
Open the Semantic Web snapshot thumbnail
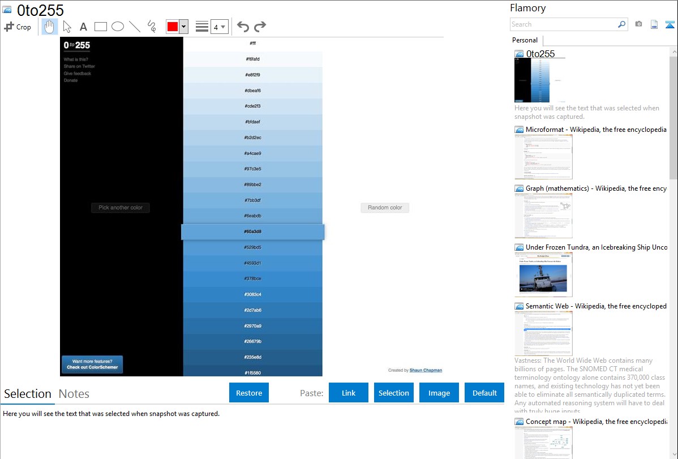pyautogui.click(x=543, y=333)
